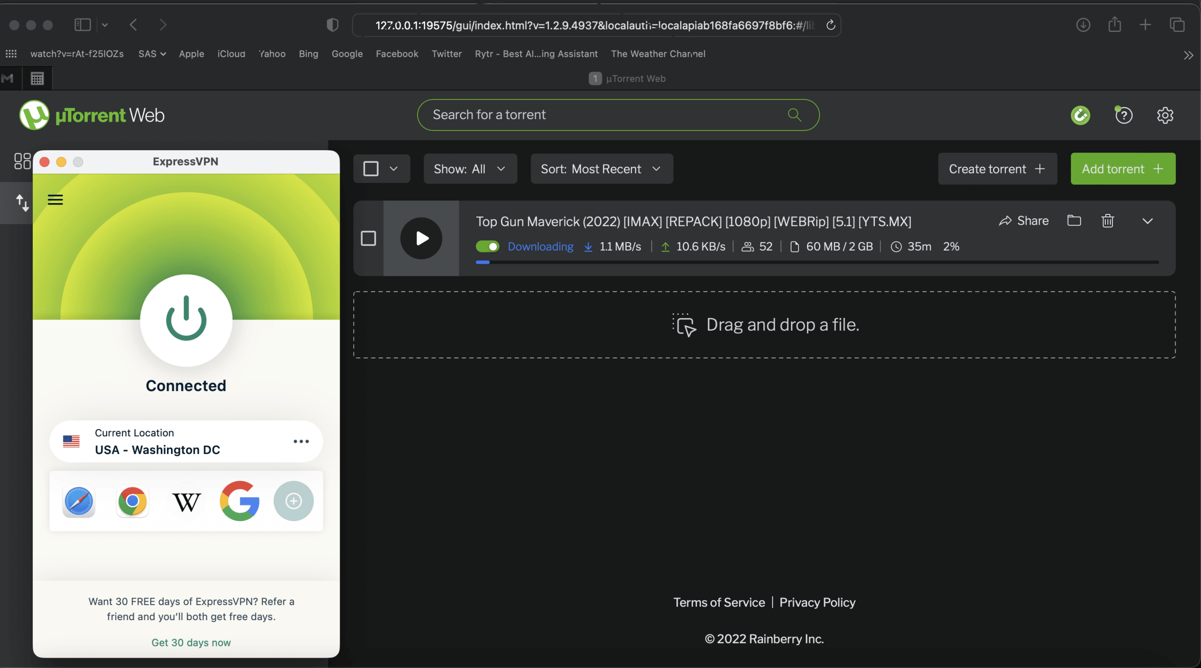Open the Google bookmark in favorites bar
Screen dimensions: 1201x668
[x=347, y=54]
